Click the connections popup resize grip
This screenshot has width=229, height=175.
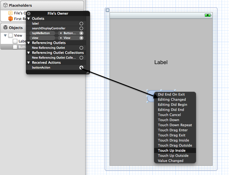click(x=88, y=73)
